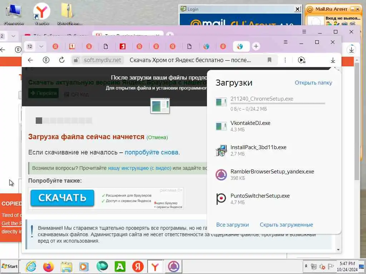The image size is (366, 274).
Task: Go back in the rear browser window
Action: coord(3,49)
